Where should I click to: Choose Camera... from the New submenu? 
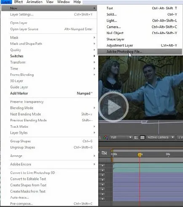(x=140, y=27)
